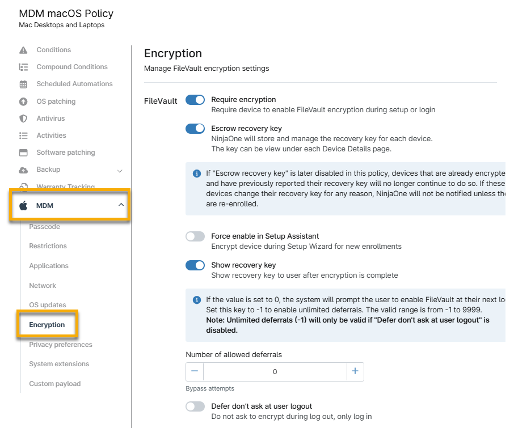Click the 'Show recovery key' label
The height and width of the screenshot is (428, 514).
(x=243, y=265)
